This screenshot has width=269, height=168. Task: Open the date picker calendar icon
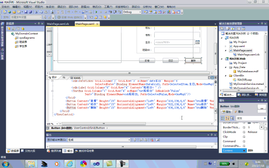(x=197, y=42)
